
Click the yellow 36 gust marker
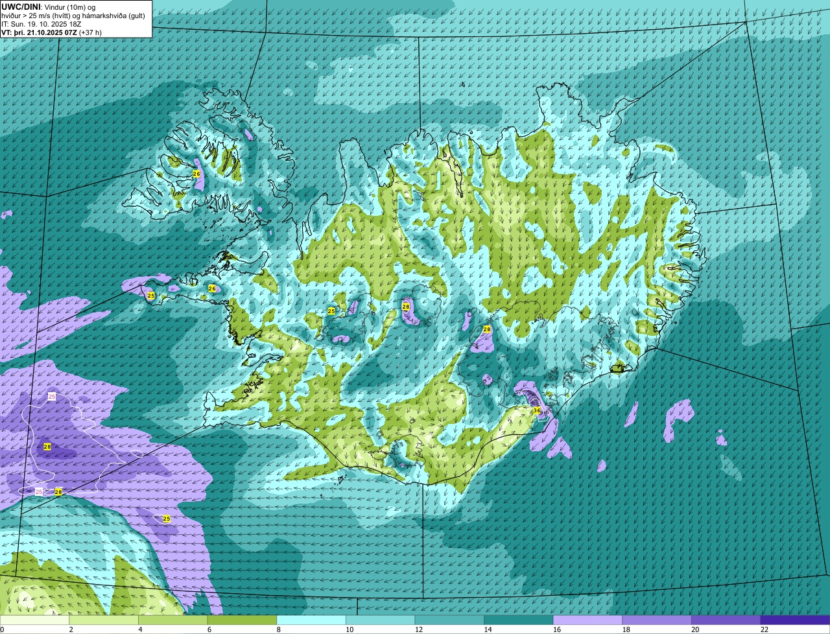tap(537, 410)
